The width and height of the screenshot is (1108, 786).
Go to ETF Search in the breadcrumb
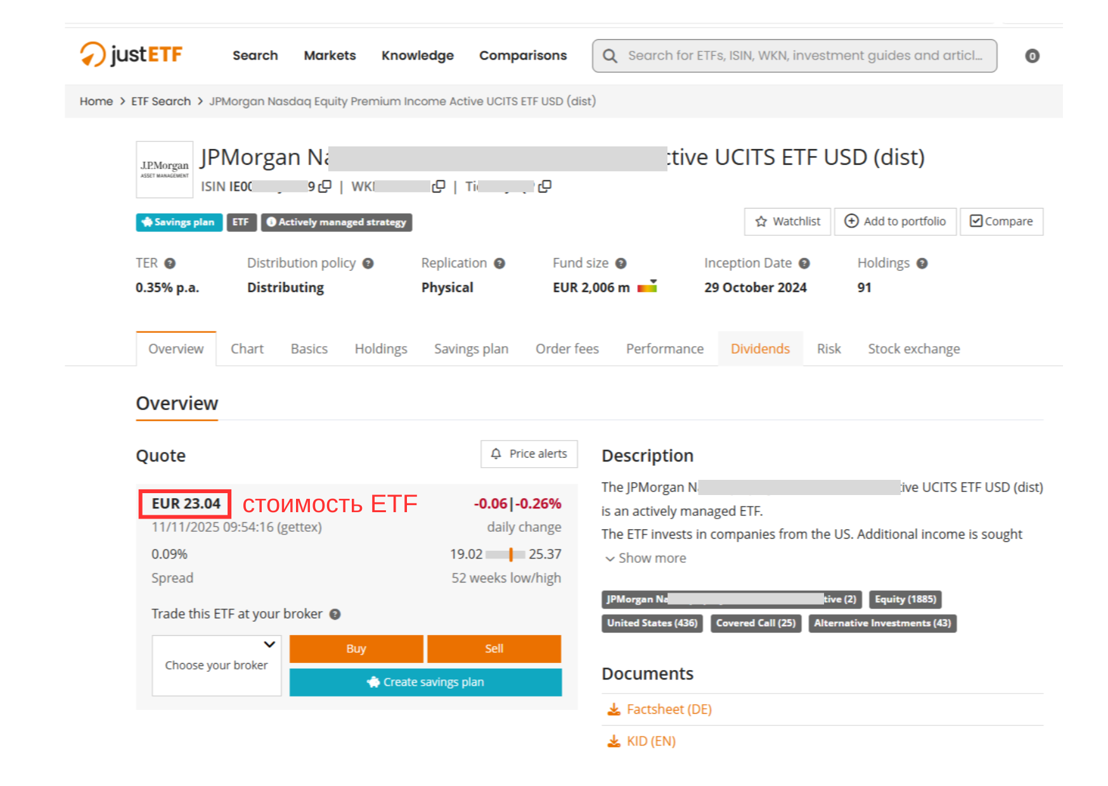161,101
